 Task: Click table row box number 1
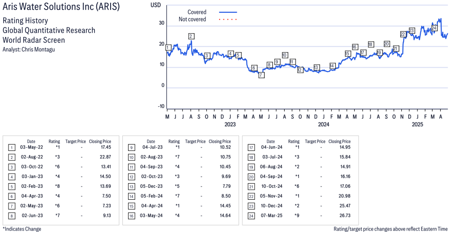tap(11, 148)
